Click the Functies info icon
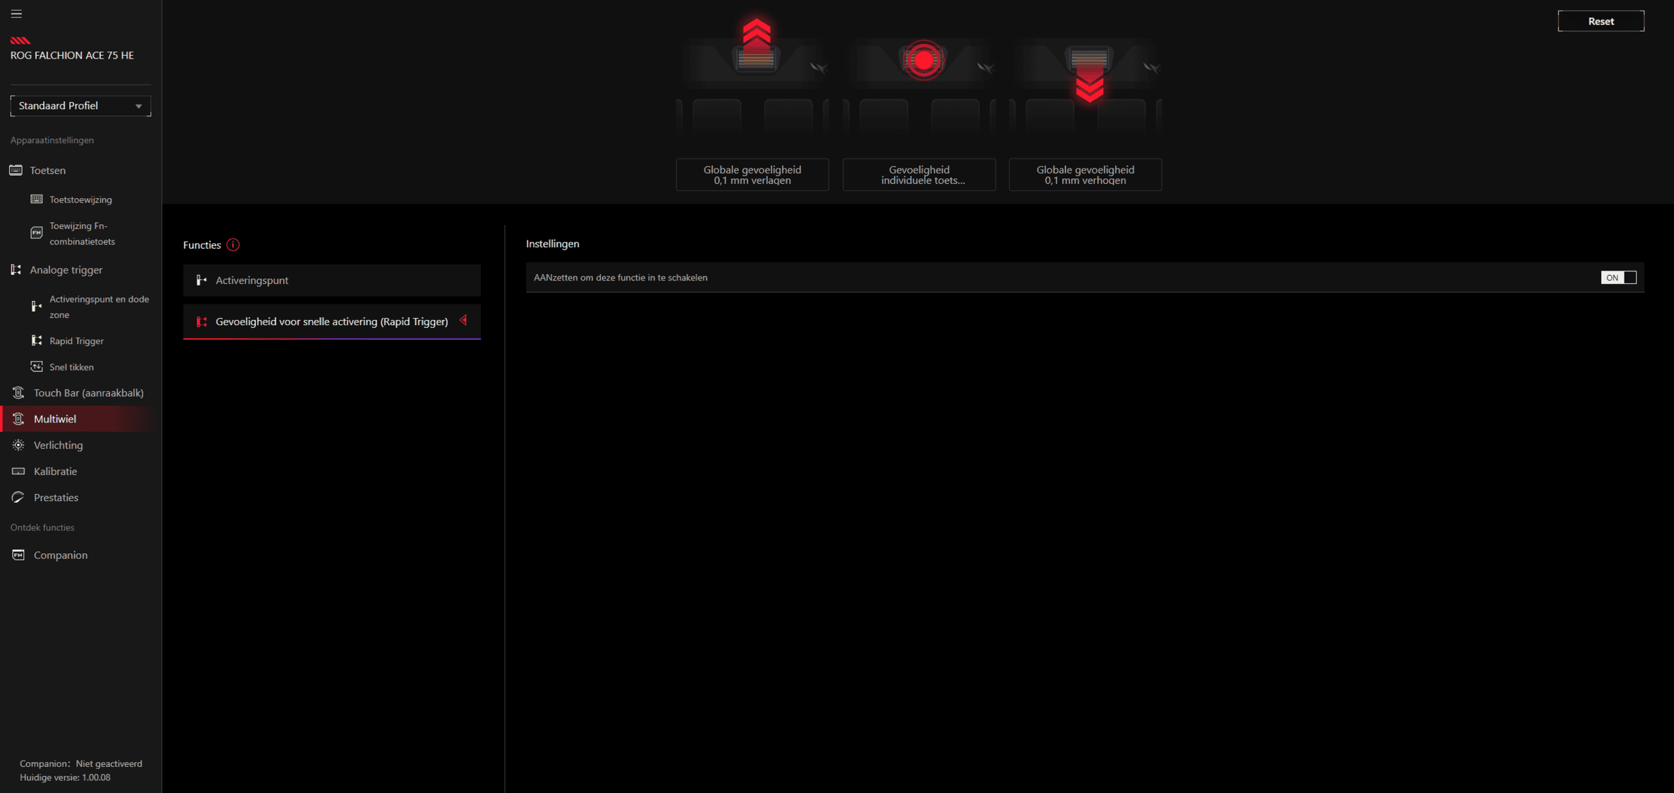 click(x=233, y=245)
